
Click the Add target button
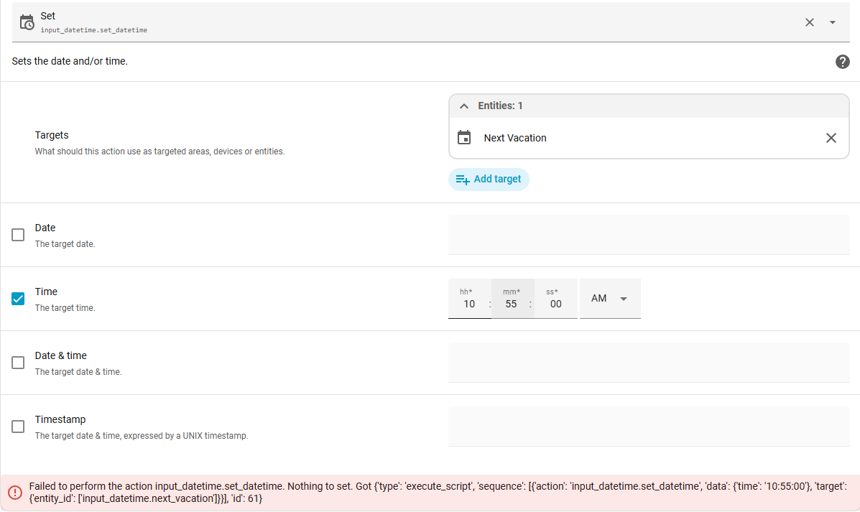[489, 180]
